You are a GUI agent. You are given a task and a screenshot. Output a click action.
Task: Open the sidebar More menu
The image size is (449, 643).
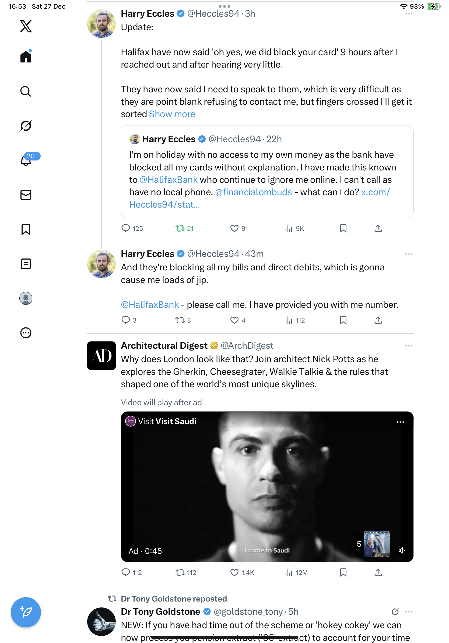coord(26,333)
